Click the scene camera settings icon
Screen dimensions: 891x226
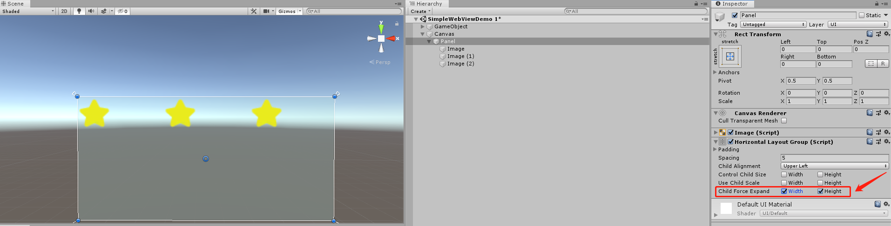tap(266, 11)
